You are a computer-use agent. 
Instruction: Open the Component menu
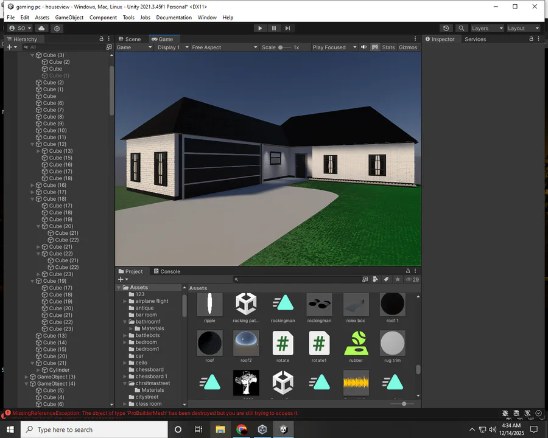click(x=103, y=18)
